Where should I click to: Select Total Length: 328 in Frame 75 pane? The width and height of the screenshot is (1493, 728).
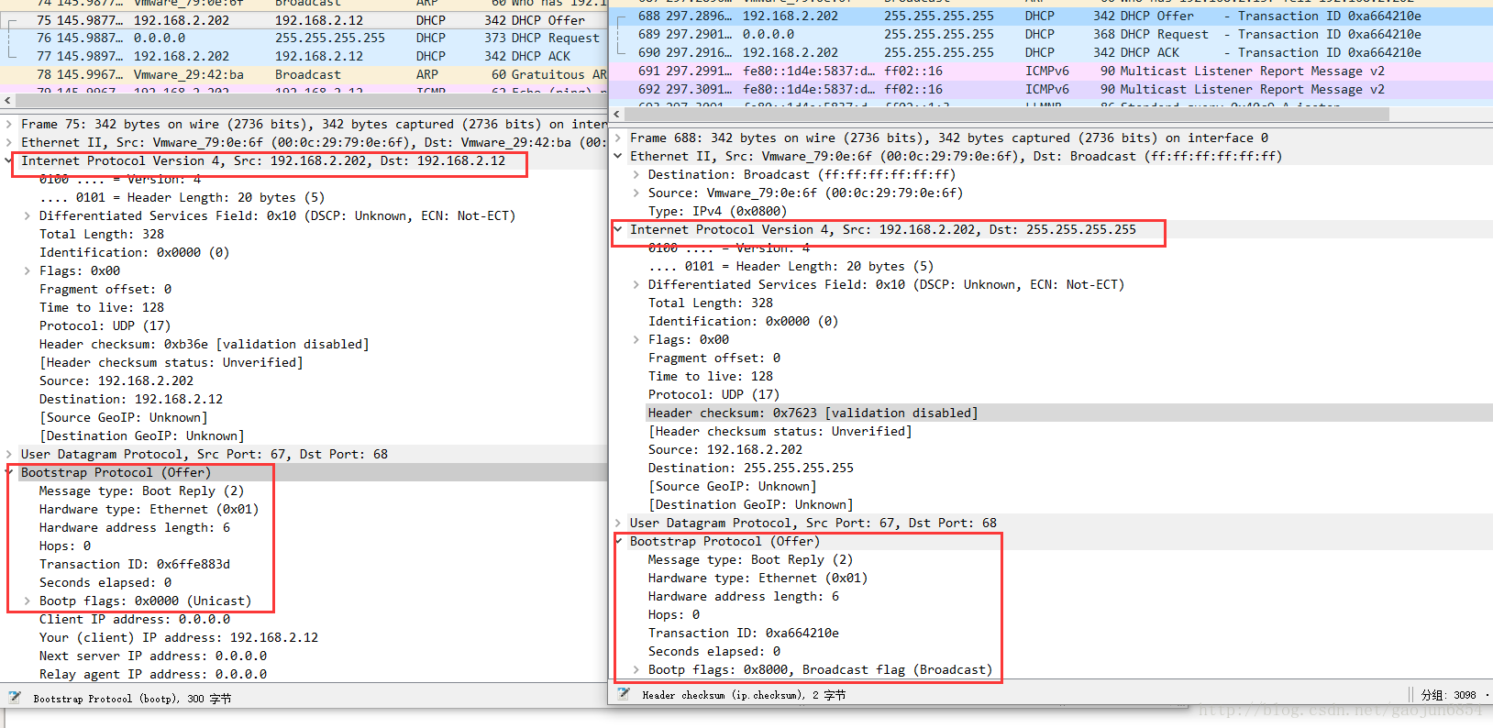(x=101, y=234)
